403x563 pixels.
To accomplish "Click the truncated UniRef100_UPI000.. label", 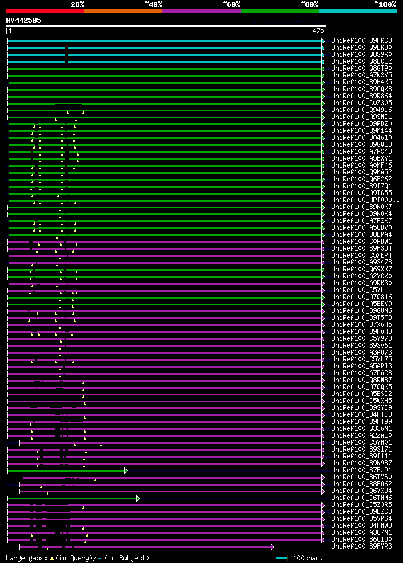I will (x=365, y=200).
